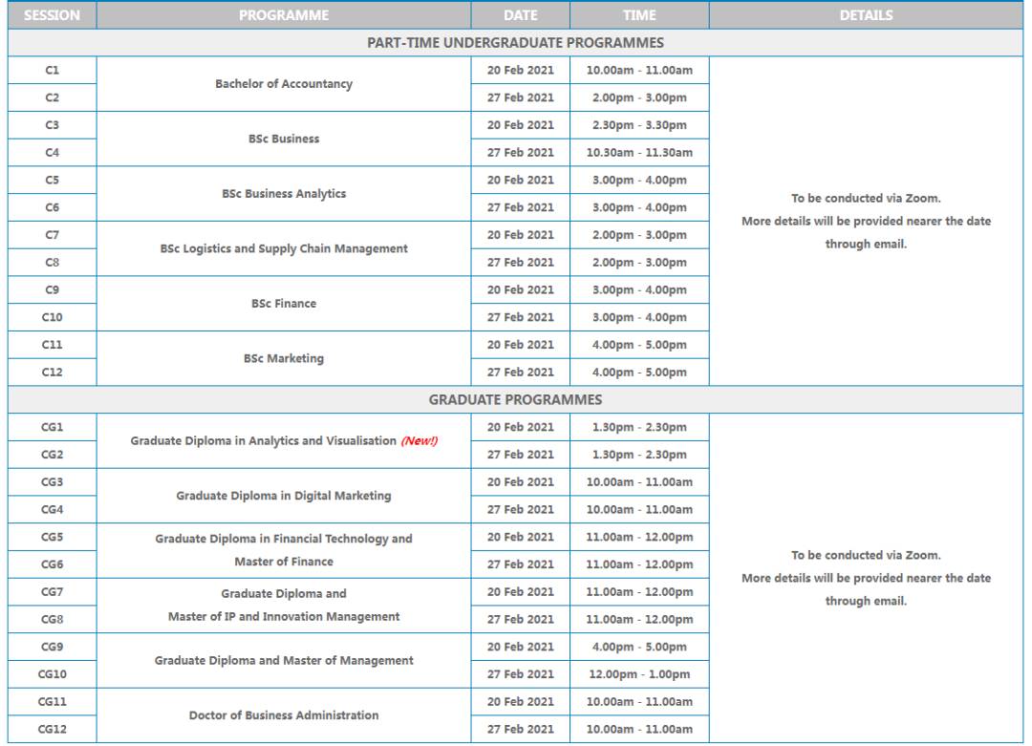Click the TIME column header

639,15
